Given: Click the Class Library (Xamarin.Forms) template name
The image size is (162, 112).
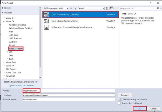Looking at the screenshot, I should [x=65, y=21].
